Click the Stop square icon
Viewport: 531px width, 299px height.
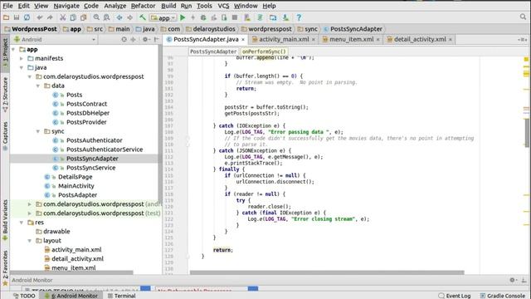(x=234, y=17)
